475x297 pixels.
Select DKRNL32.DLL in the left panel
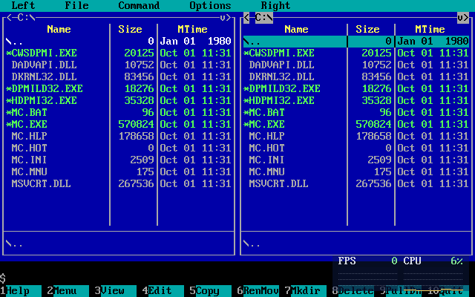(119, 76)
